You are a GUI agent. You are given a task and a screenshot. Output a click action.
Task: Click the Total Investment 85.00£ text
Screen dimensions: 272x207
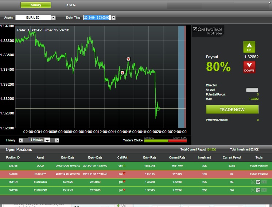click(x=244, y=149)
